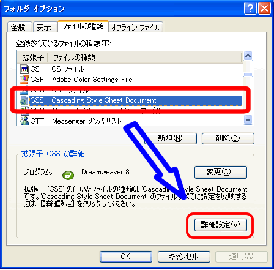Screen dimensions: 274x270
Task: Click the Dreamweaver 8 program icon
Action: click(68, 175)
